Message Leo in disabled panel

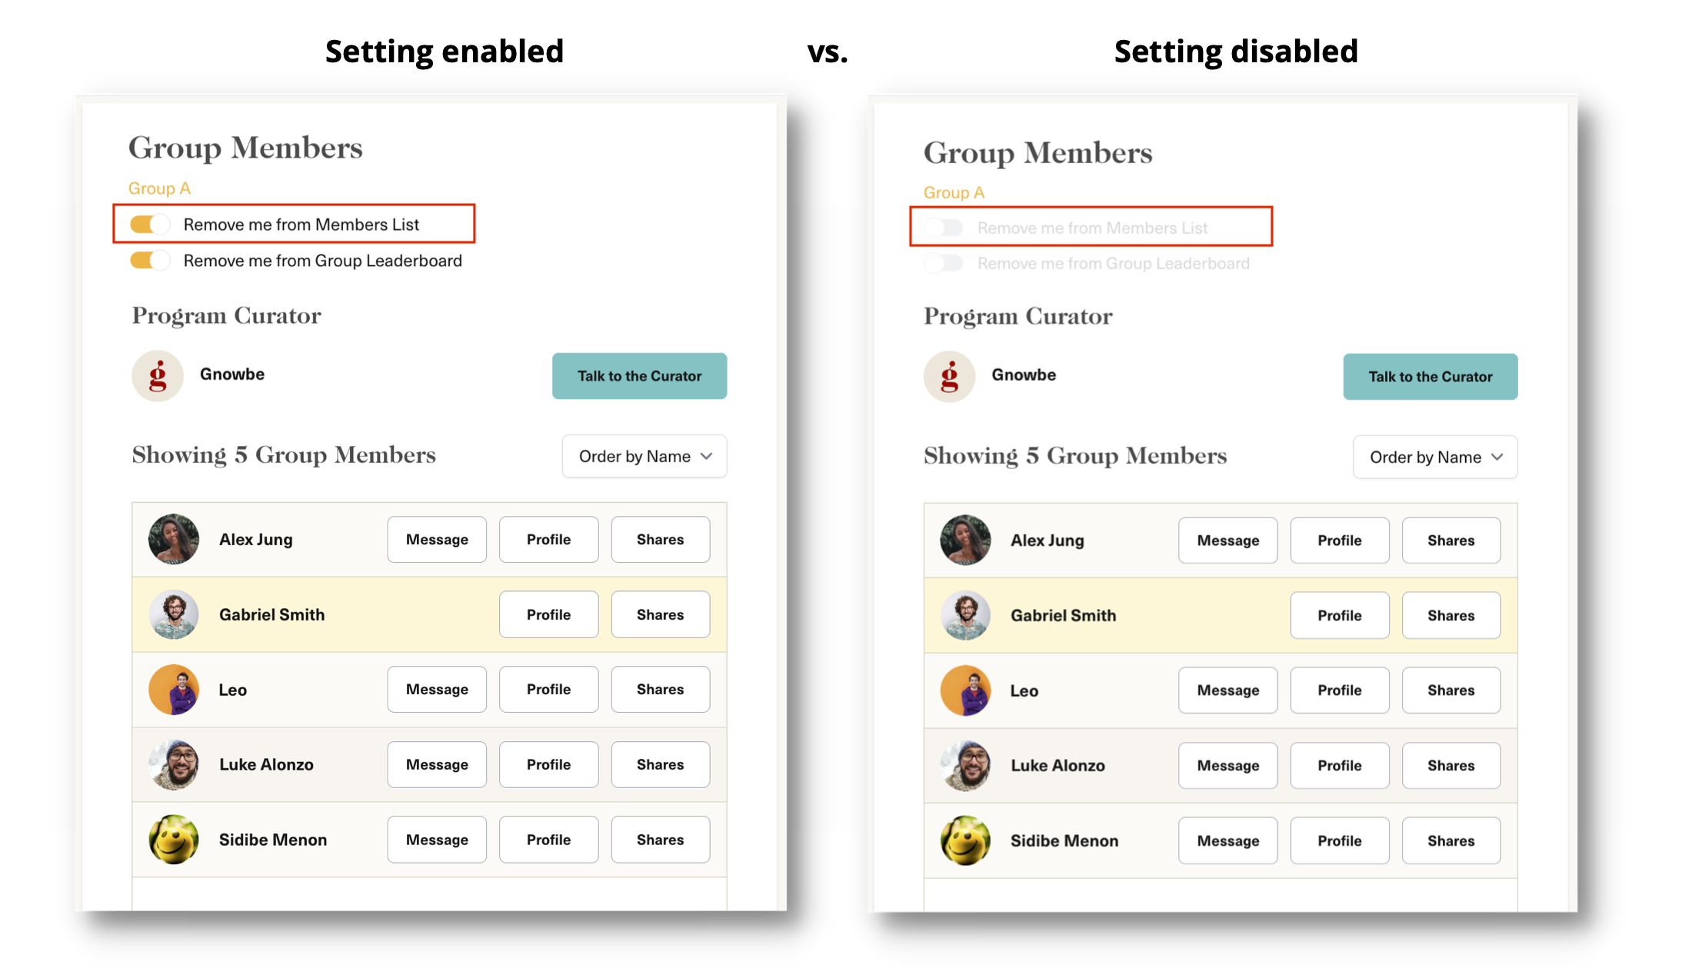pos(1228,690)
